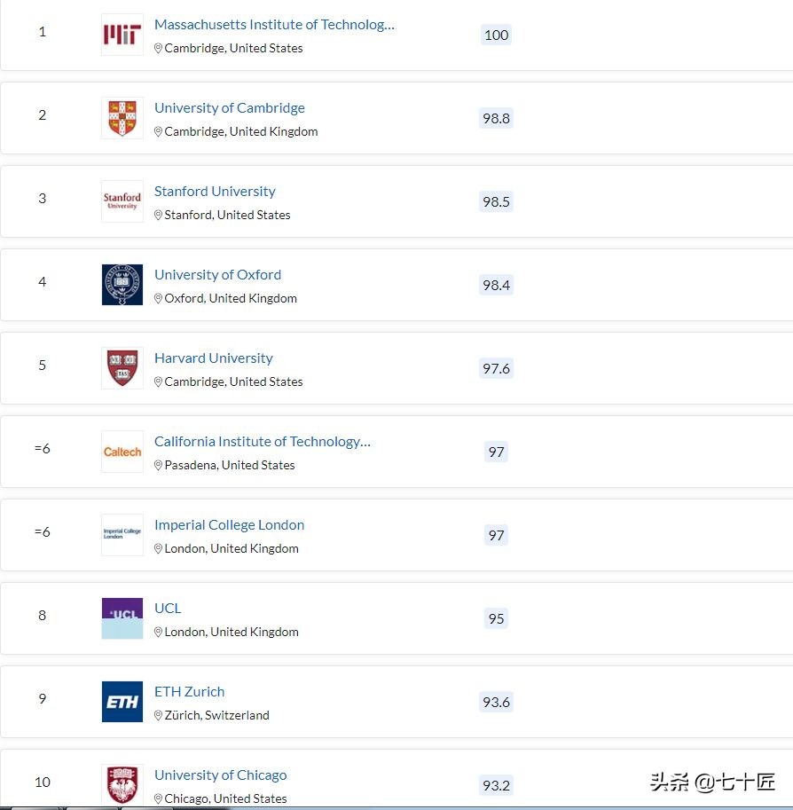
Task: Click the score 100 badge for MIT
Action: [496, 35]
